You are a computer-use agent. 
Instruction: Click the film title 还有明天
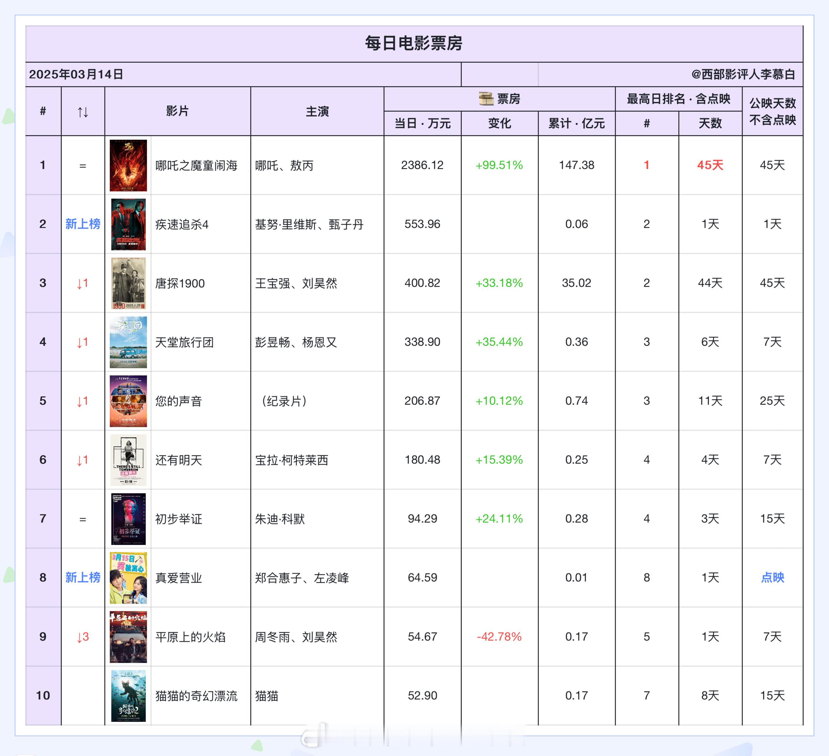(178, 460)
